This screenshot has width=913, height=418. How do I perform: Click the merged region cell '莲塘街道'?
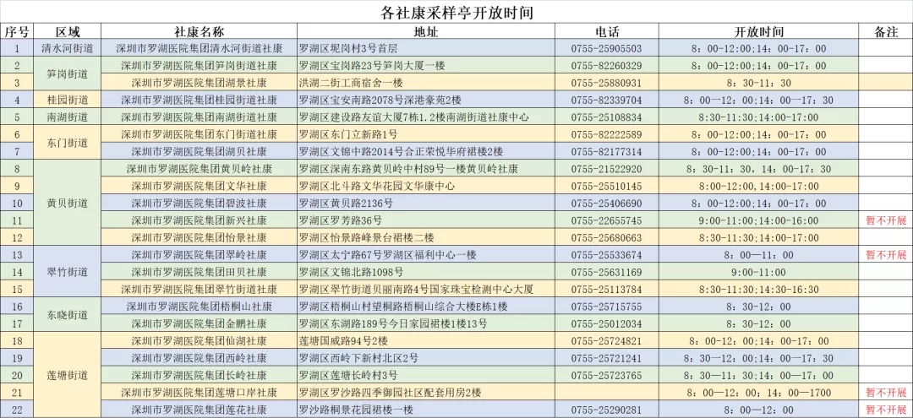tap(68, 376)
